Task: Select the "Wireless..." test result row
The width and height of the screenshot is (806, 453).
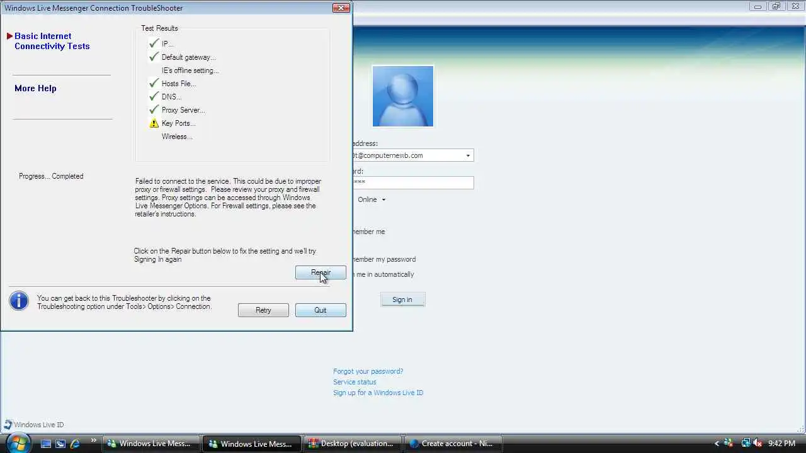Action: point(177,137)
